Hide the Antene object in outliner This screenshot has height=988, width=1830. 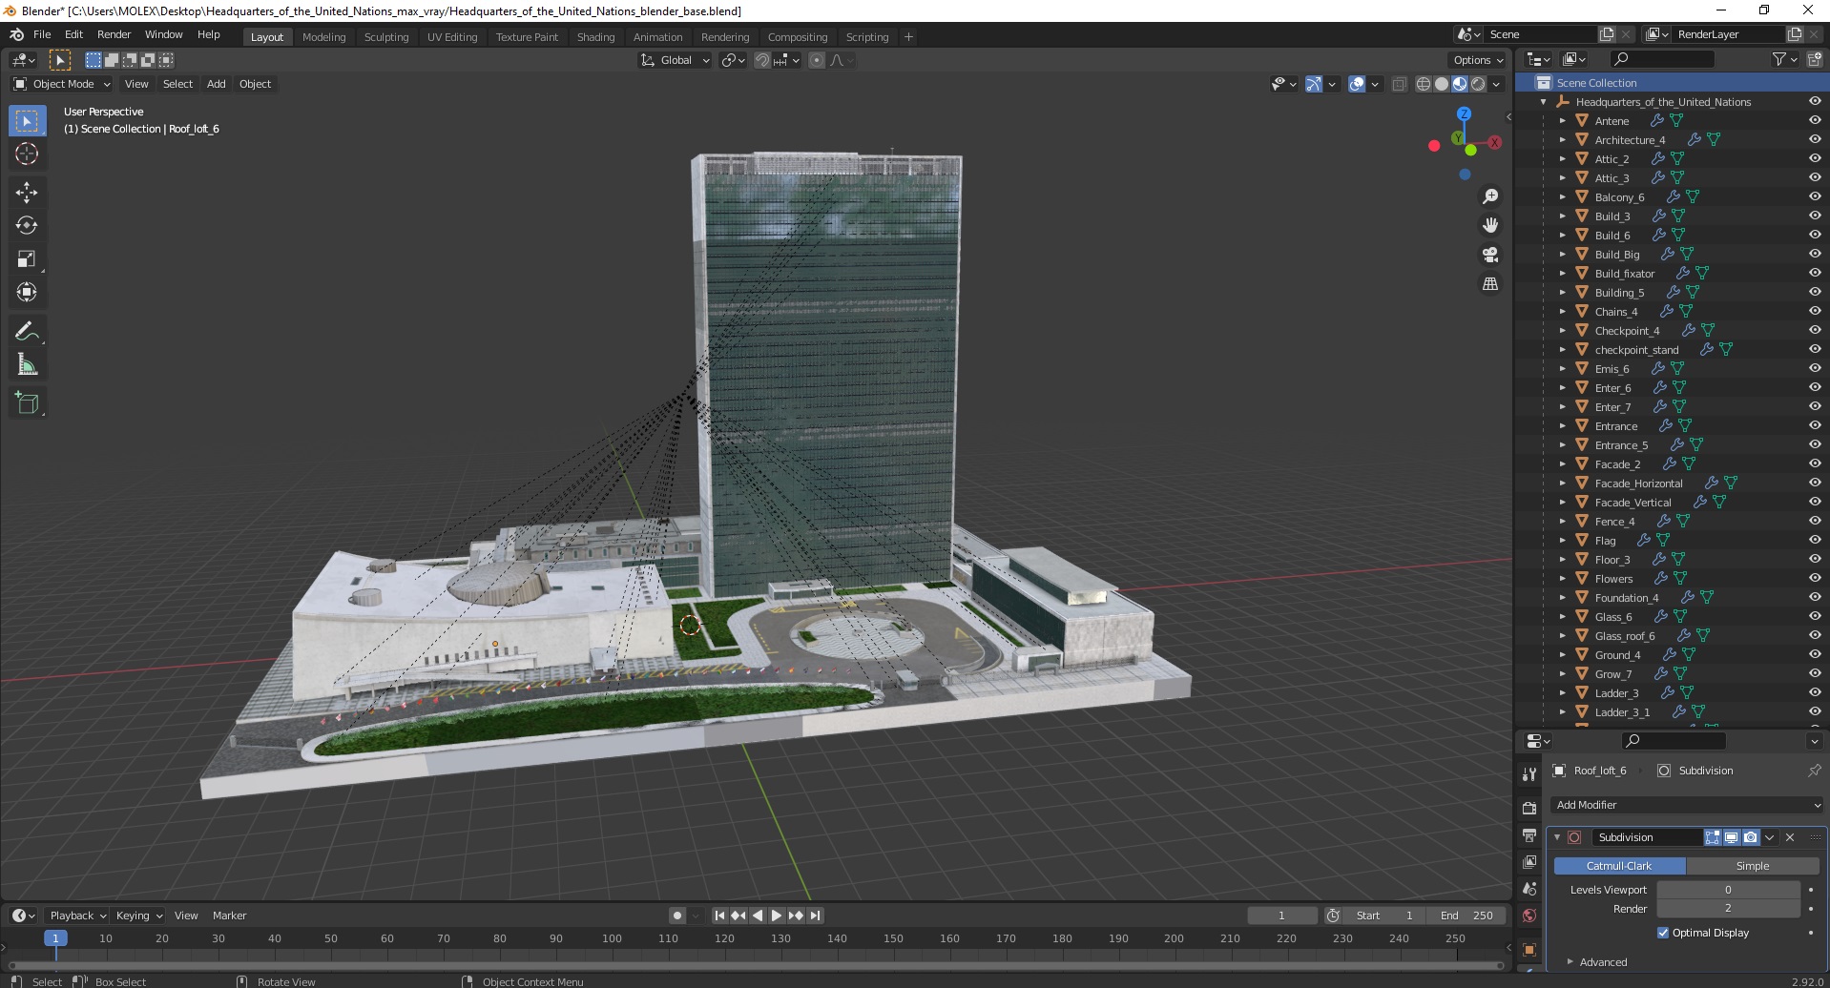click(1815, 121)
